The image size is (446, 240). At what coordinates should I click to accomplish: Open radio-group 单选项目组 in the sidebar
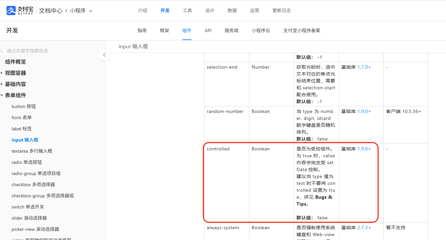pyautogui.click(x=36, y=173)
